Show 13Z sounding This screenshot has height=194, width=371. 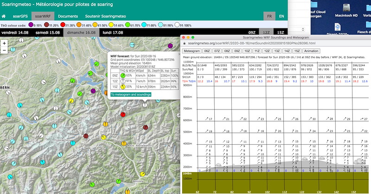277,51
